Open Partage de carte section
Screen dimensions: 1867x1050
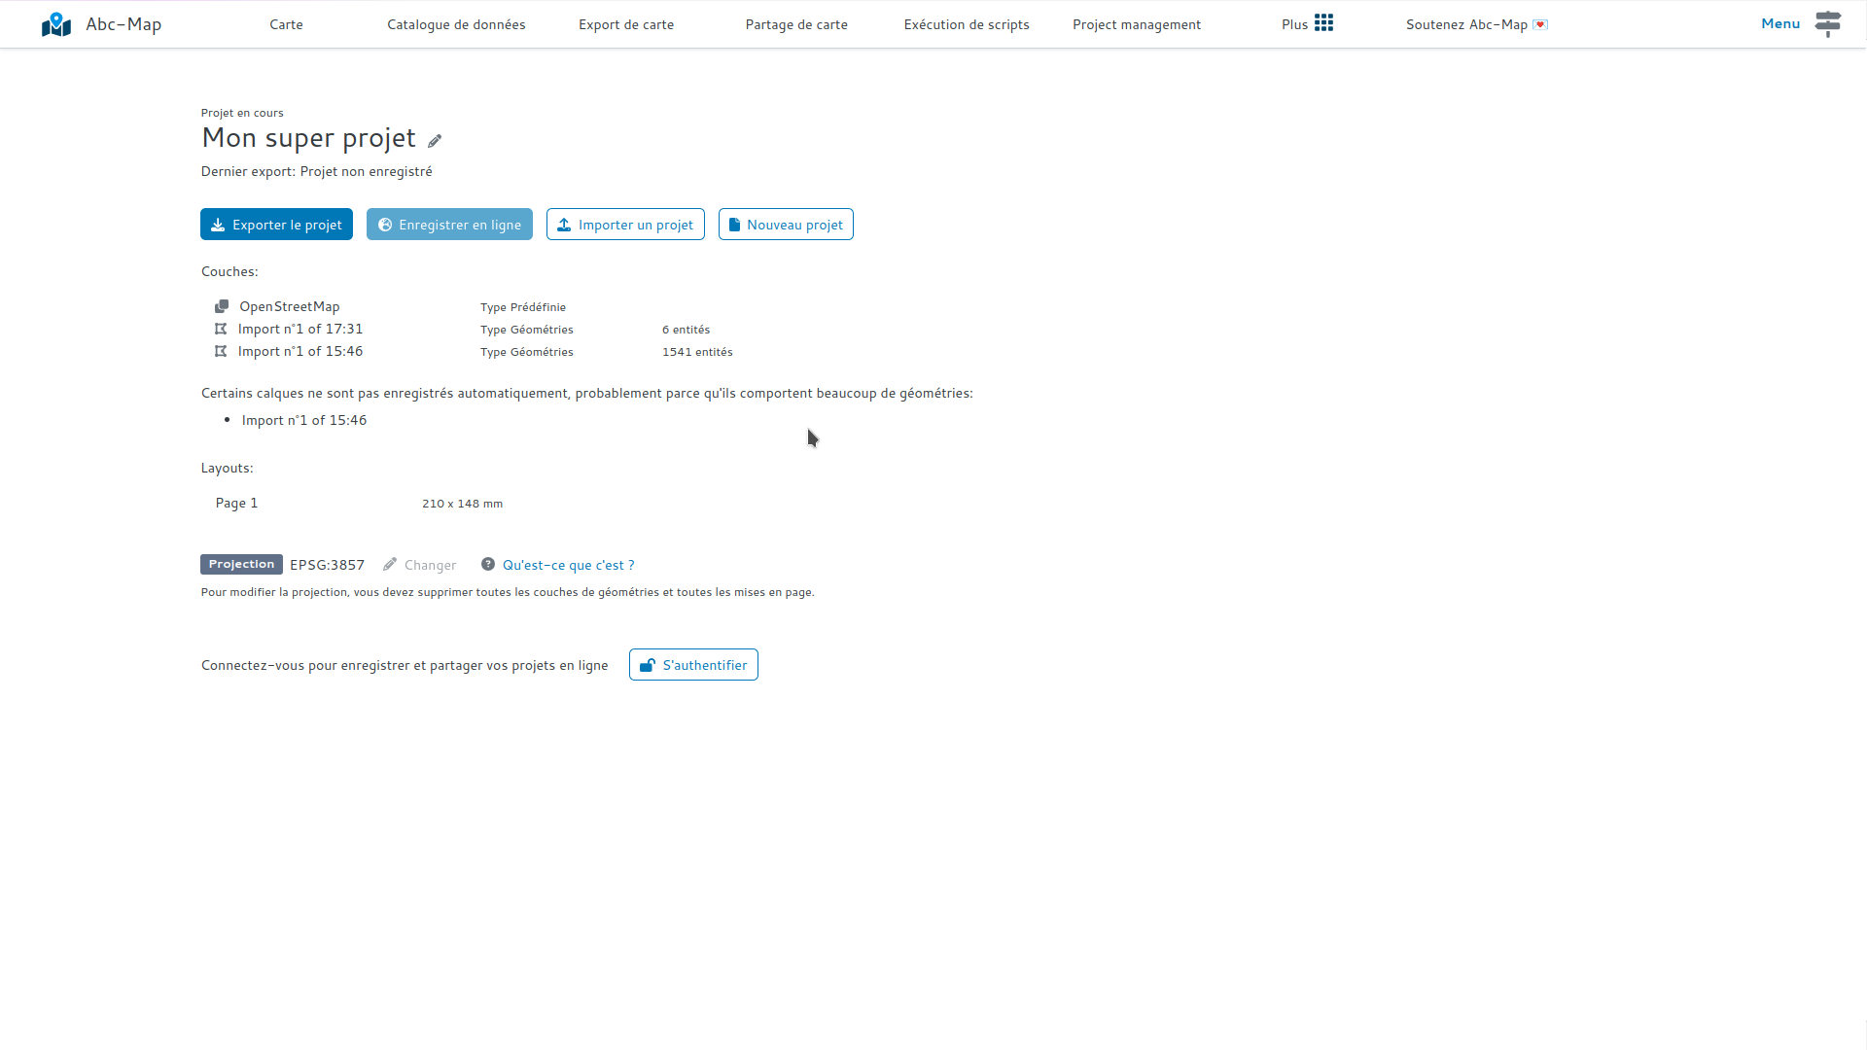click(x=796, y=24)
